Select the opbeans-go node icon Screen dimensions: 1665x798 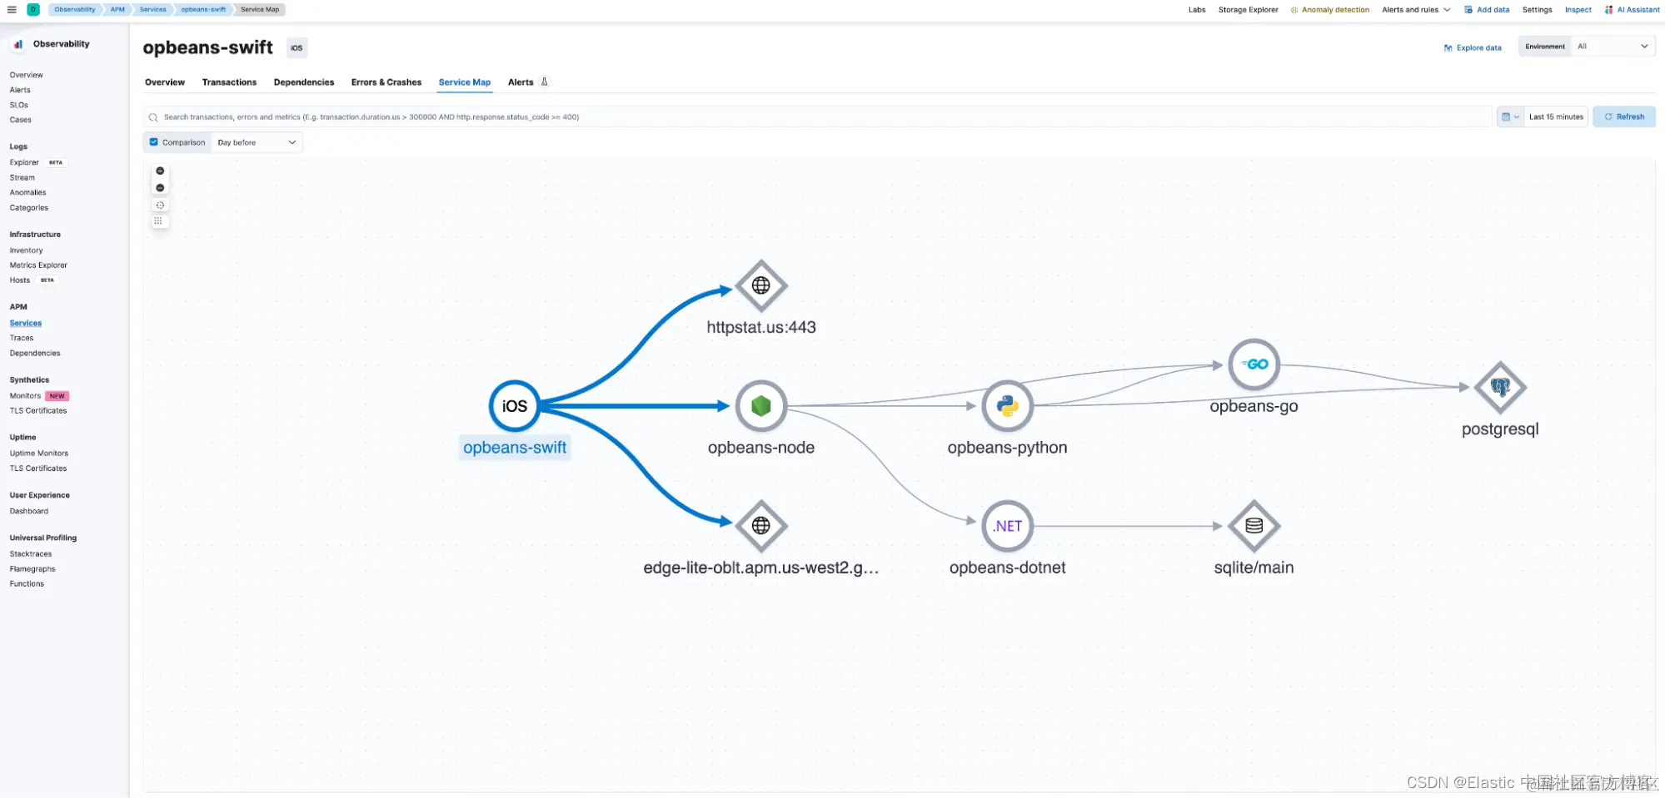click(x=1254, y=364)
